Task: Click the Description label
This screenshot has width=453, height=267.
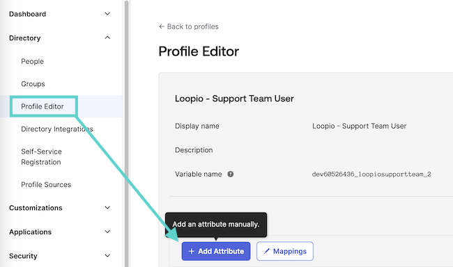Action: [194, 150]
